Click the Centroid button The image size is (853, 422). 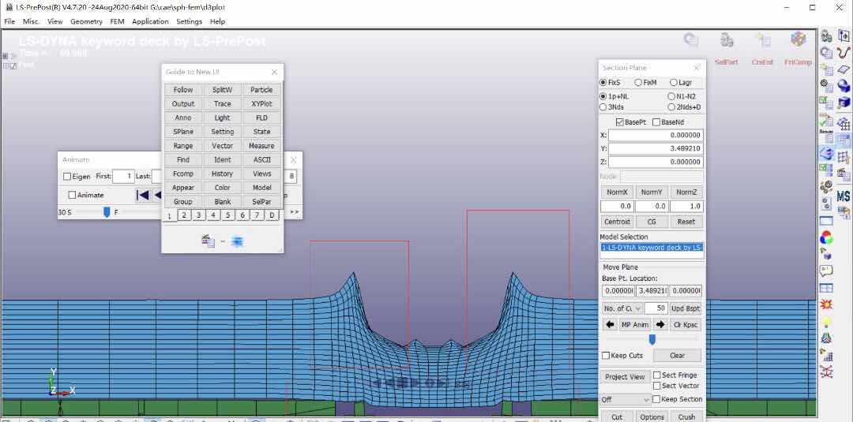(x=617, y=222)
